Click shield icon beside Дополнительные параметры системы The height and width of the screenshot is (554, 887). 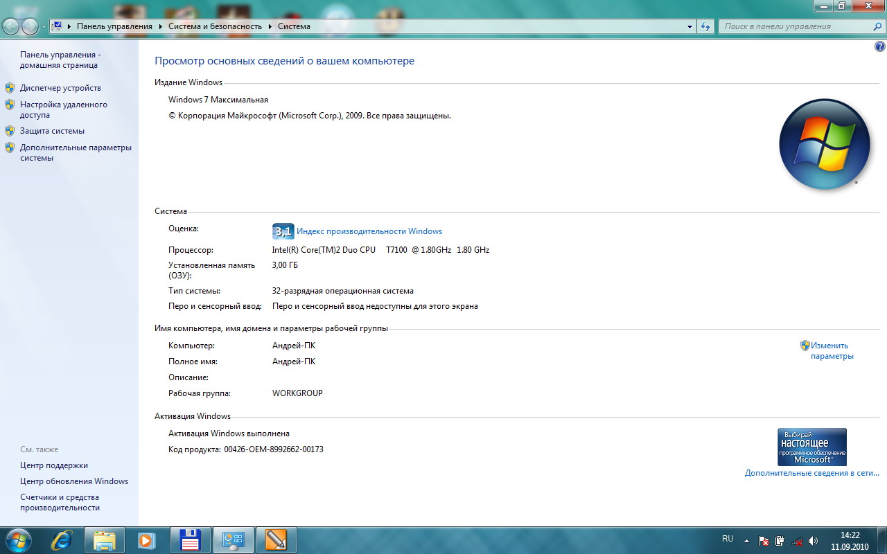10,148
